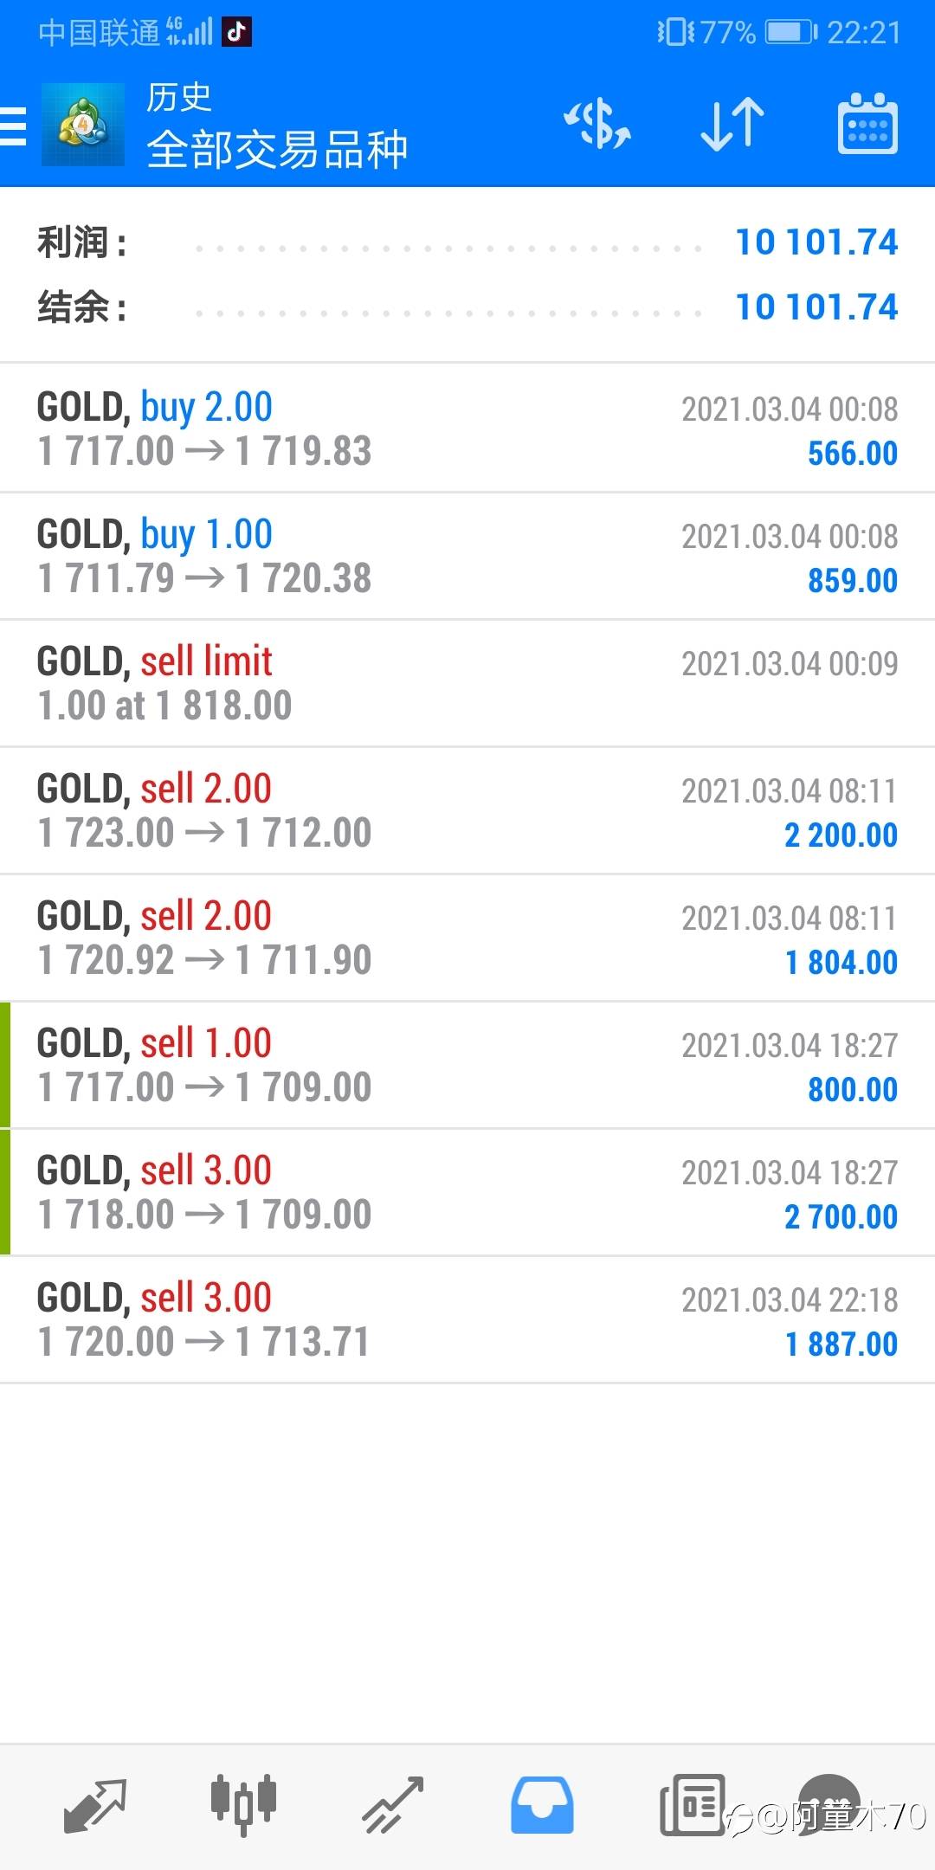Open the symbol filter dollar icon

pos(597,125)
